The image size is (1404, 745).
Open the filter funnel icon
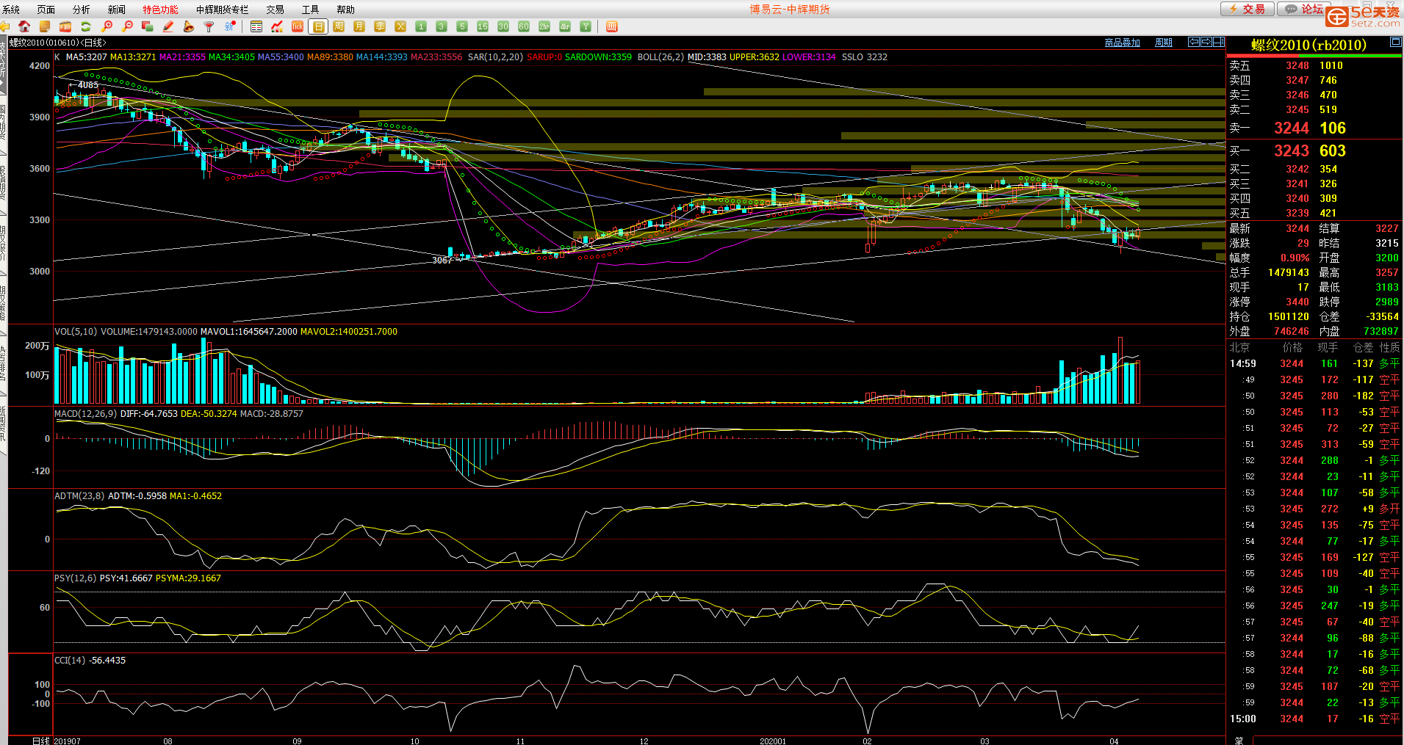click(209, 26)
